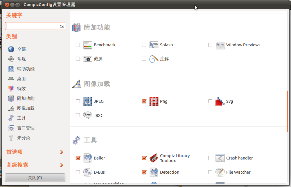Enable the Benchmark checkbox
The image size is (291, 187).
point(78,45)
